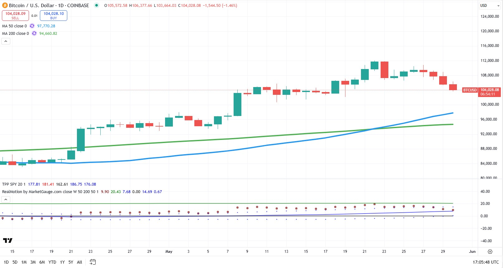Click the BTCUSD price label tag
503x268 pixels.
click(470, 90)
